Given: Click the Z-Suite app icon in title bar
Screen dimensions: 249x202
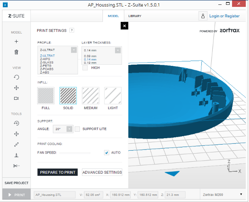Looking at the screenshot, I should (5, 5).
